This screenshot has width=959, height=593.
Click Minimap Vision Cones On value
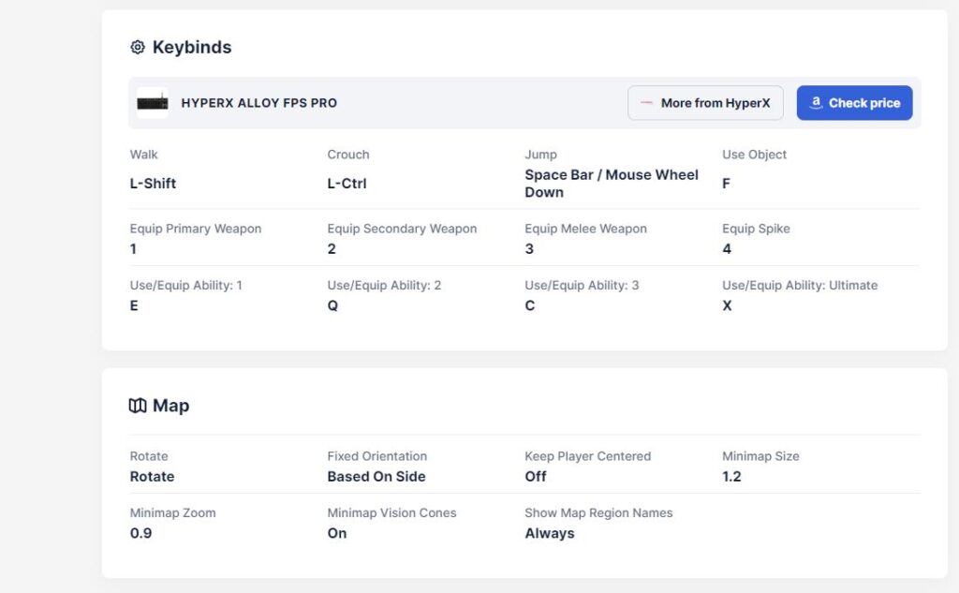[x=337, y=533]
